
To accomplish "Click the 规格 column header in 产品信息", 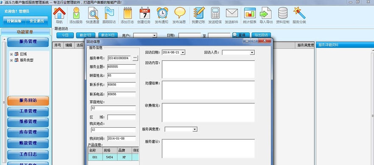I will pos(110,150).
